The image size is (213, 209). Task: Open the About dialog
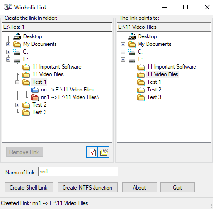pos(139,188)
